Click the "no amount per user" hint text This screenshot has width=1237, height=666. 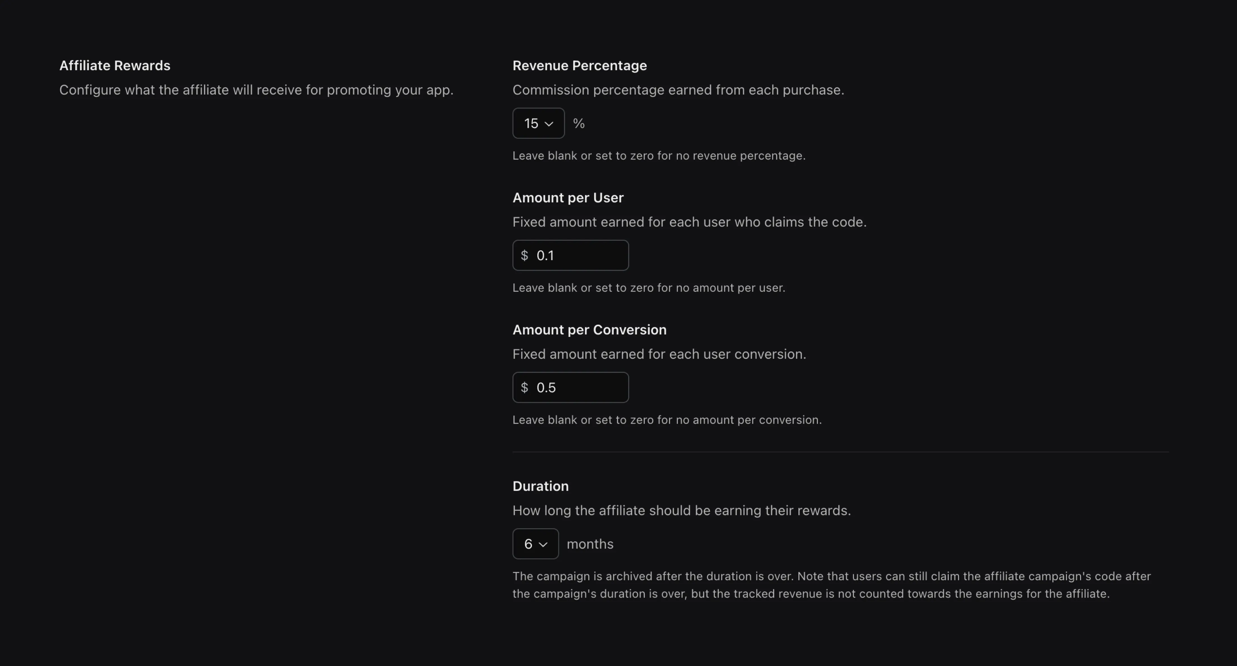click(648, 288)
